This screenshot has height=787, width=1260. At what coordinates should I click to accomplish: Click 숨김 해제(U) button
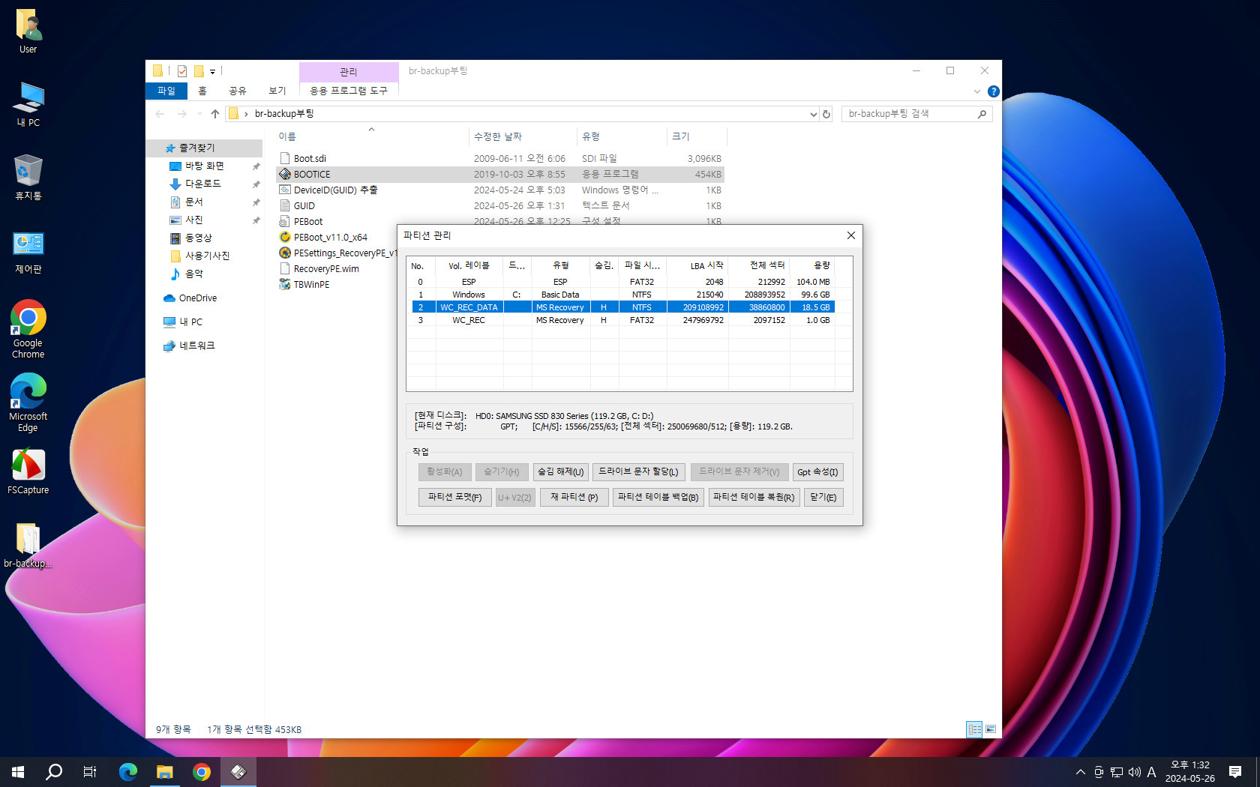click(x=561, y=472)
